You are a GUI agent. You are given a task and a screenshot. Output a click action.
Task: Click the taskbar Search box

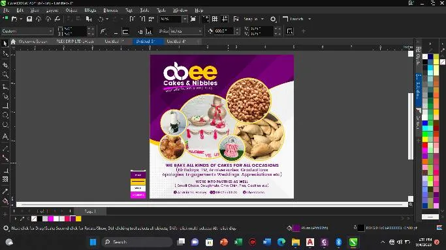(x=137, y=242)
